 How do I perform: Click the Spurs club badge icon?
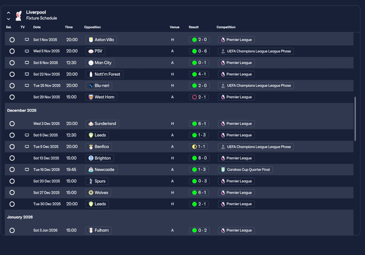point(91,181)
